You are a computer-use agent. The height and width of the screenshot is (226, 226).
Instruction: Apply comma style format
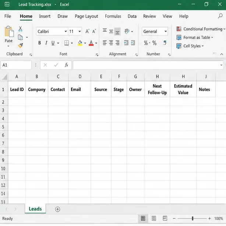coord(165,43)
